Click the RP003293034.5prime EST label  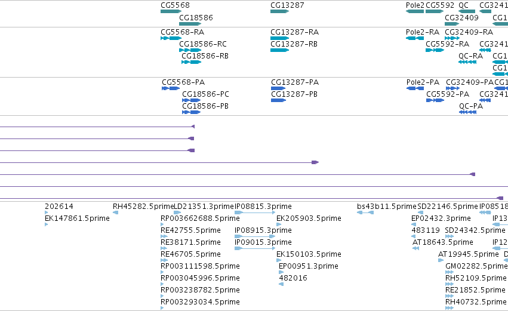click(200, 302)
